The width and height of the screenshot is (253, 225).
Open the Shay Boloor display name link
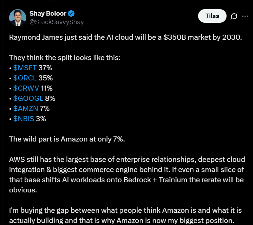48,14
